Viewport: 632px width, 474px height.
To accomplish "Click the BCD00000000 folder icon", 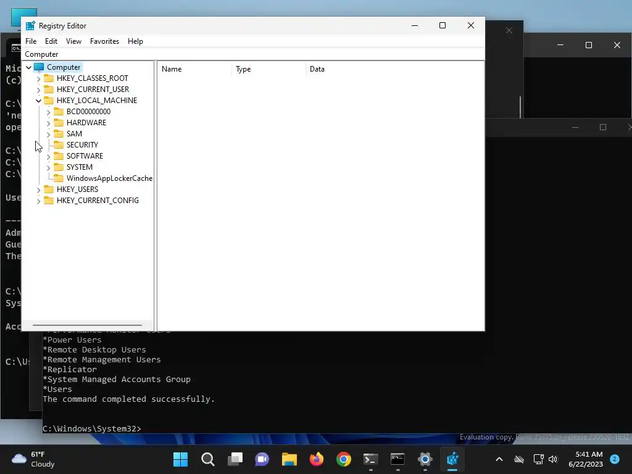I will click(x=59, y=111).
